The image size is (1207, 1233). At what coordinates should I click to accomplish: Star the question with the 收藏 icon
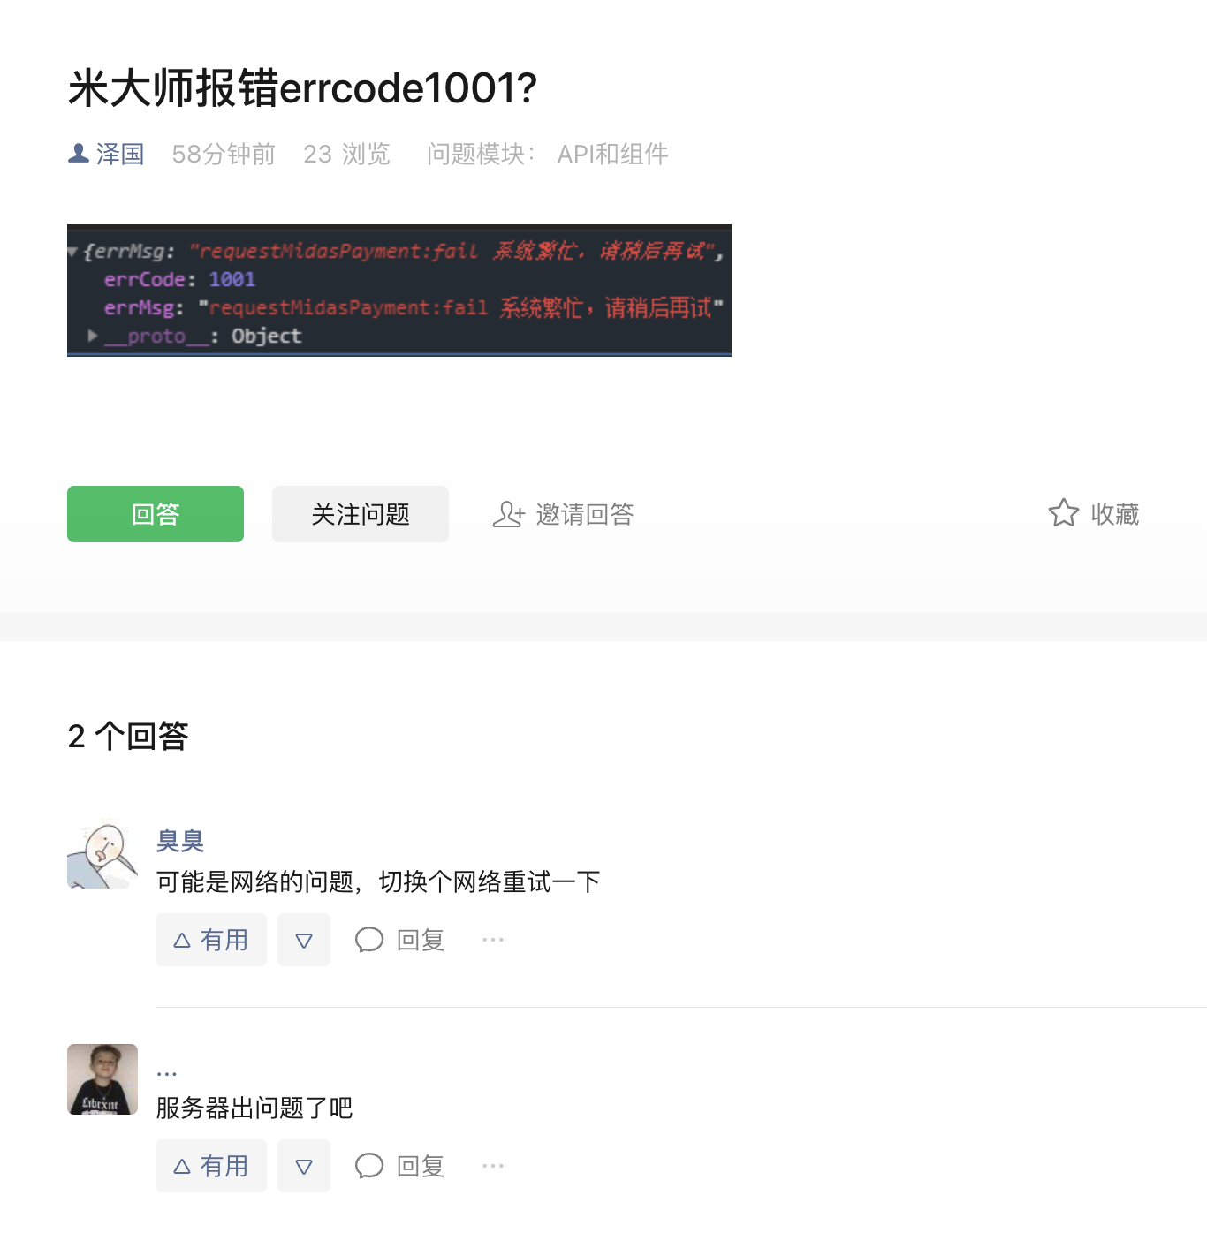[1064, 513]
